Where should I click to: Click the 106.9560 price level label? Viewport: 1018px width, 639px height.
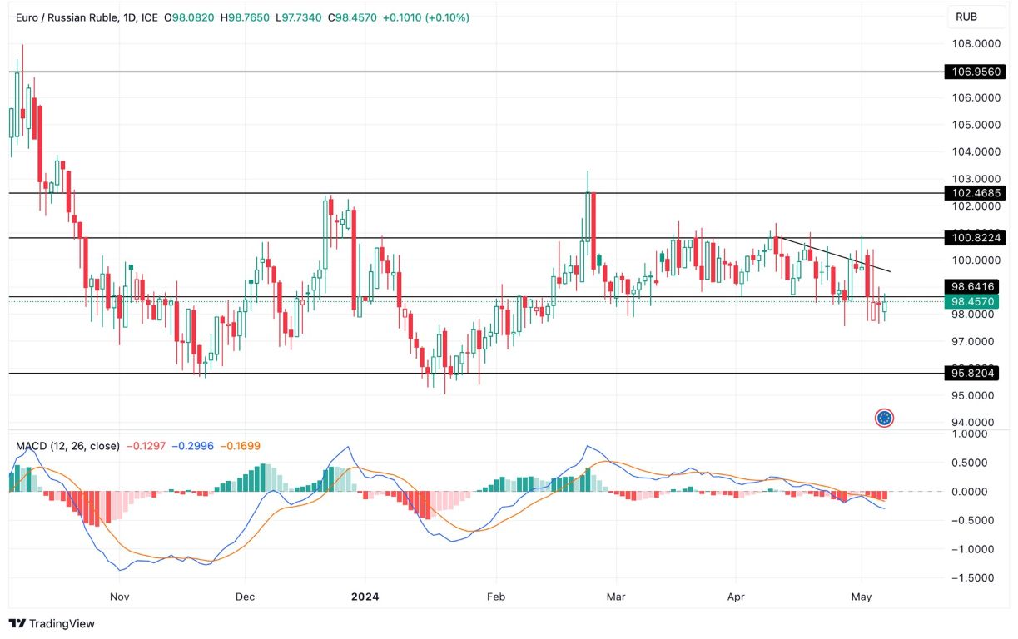[974, 72]
